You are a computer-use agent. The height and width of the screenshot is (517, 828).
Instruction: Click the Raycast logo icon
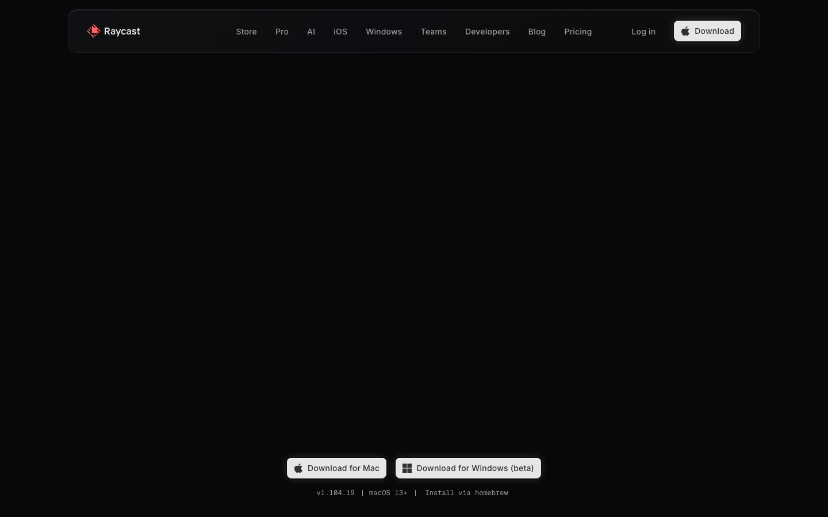pos(93,31)
